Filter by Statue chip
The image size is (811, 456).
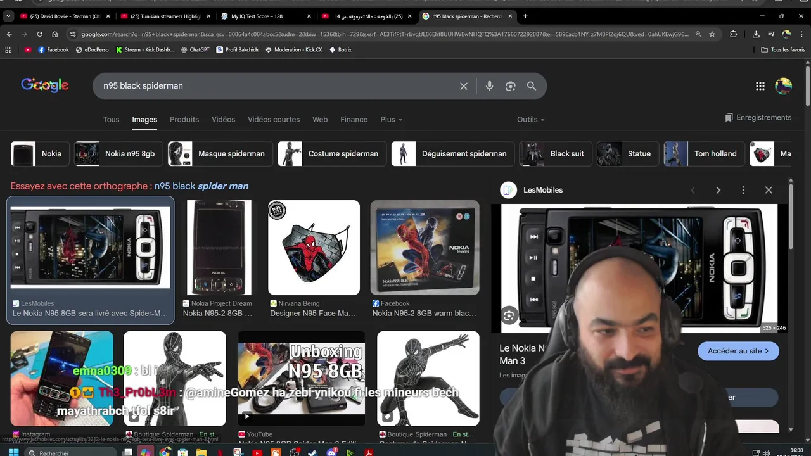[x=628, y=154]
